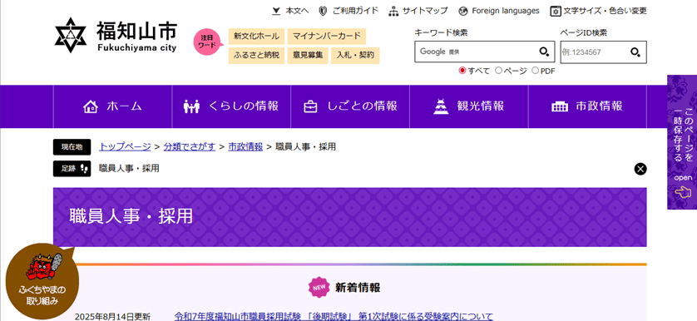Select 意見募集 keyword tag
The width and height of the screenshot is (697, 321).
coord(308,56)
